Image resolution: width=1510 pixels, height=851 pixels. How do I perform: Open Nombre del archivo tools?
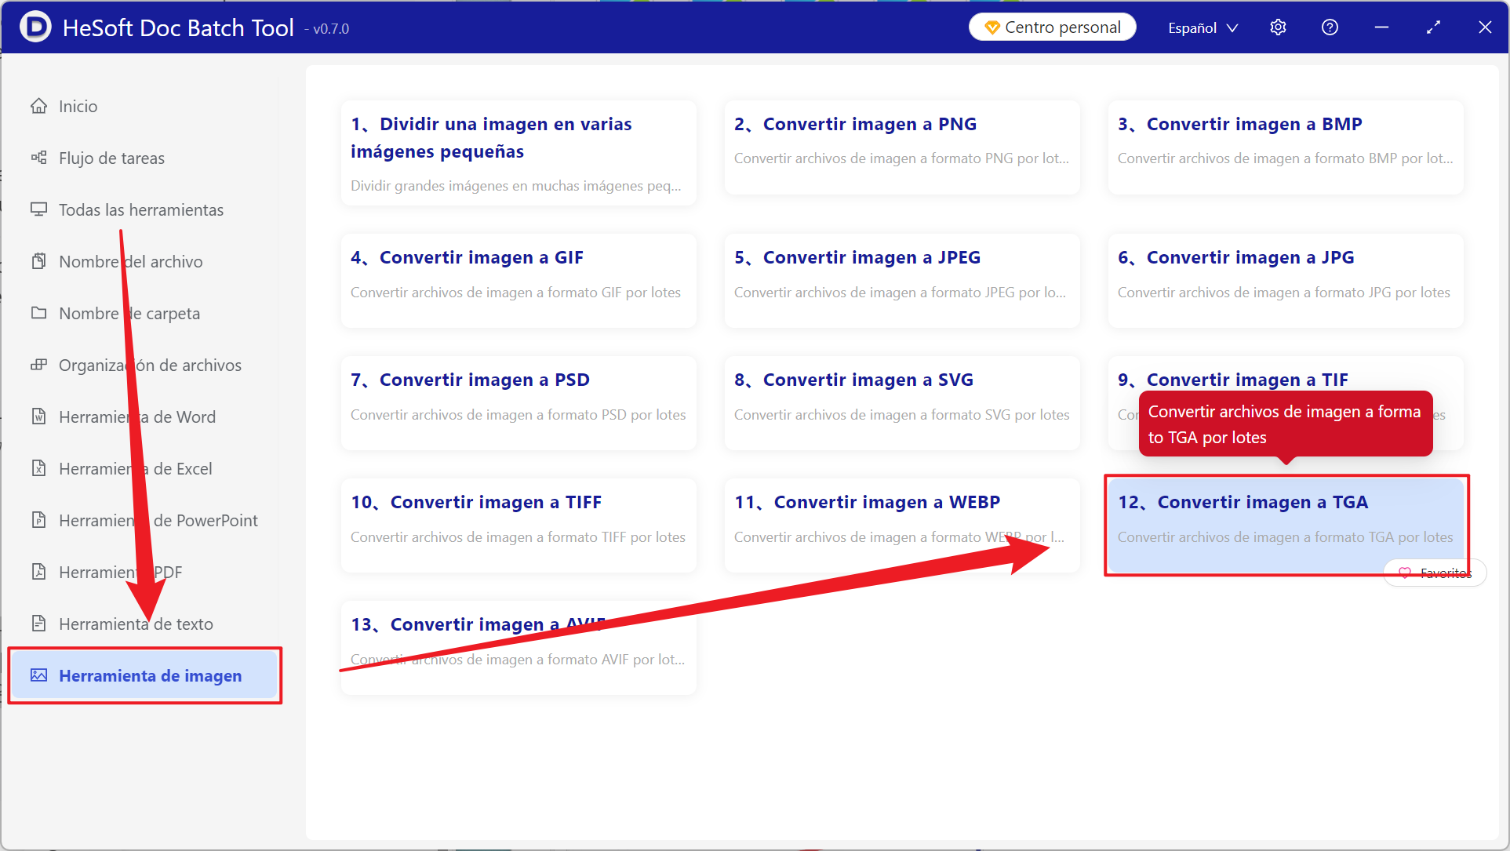click(x=131, y=261)
